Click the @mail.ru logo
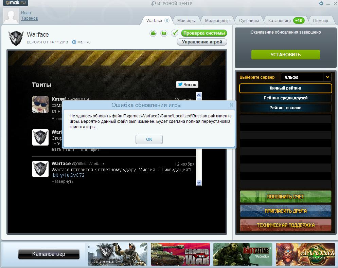The image size is (338, 268). pyautogui.click(x=16, y=3)
